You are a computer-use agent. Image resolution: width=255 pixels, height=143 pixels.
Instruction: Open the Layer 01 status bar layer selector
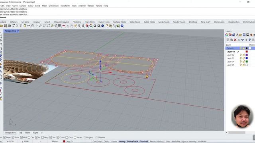pos(68,141)
